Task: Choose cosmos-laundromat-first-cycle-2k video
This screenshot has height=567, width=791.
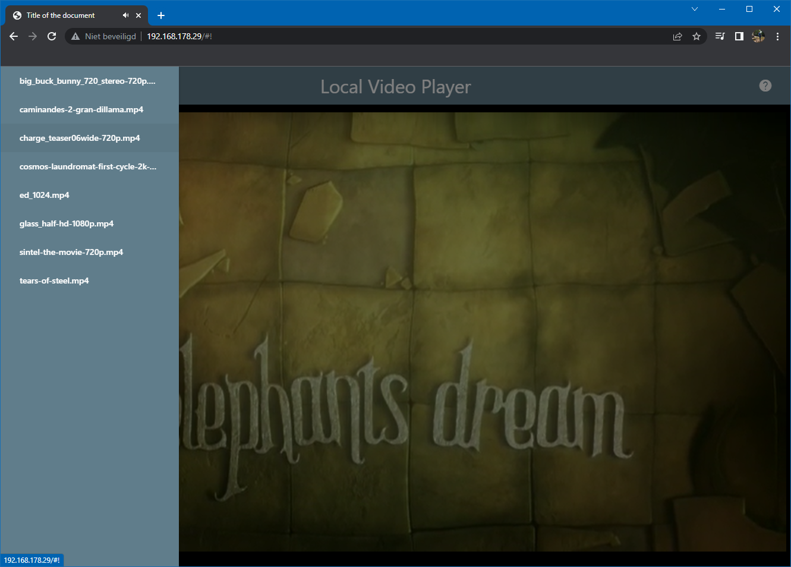Action: (x=89, y=166)
